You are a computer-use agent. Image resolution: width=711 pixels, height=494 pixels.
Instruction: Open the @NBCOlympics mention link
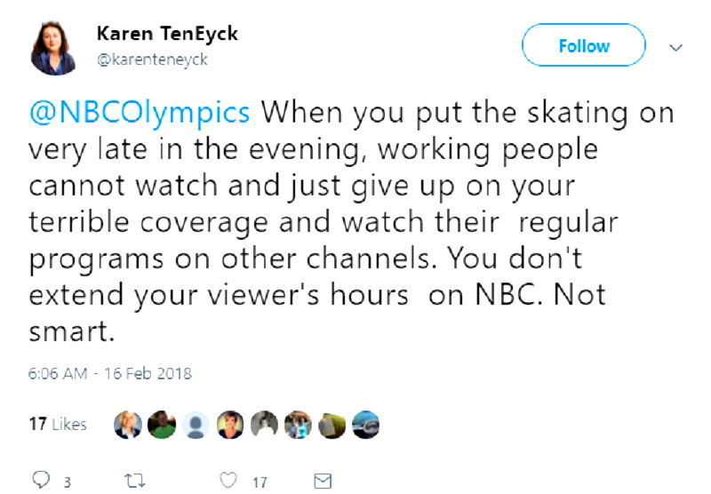tap(140, 114)
